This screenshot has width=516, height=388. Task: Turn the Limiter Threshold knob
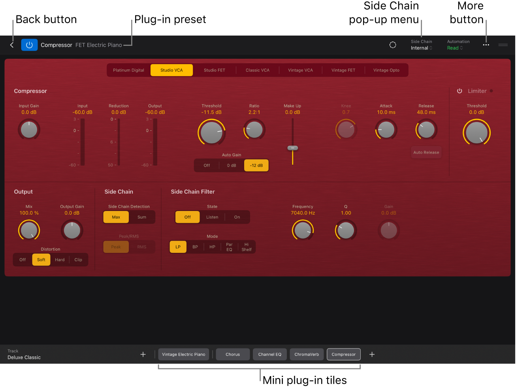pyautogui.click(x=476, y=132)
